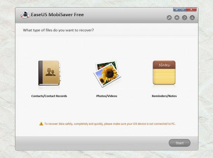Viewport: 213px width, 158px height.
Task: Click the yellow warning triangle icon
Action: click(41, 124)
